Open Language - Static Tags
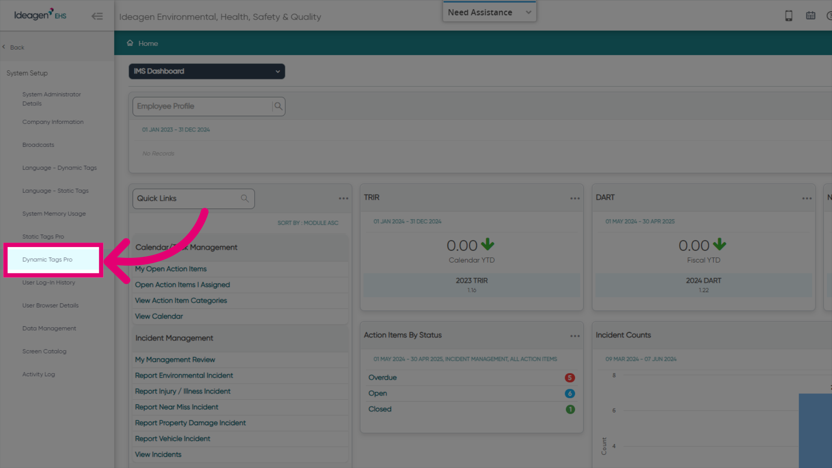The height and width of the screenshot is (468, 832). pyautogui.click(x=55, y=191)
